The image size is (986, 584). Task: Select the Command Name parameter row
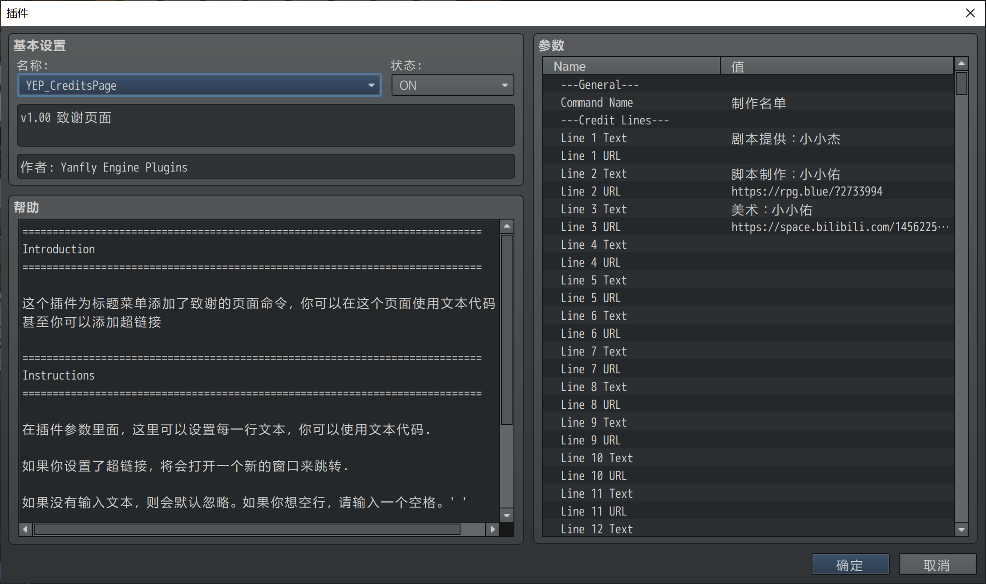tap(748, 102)
